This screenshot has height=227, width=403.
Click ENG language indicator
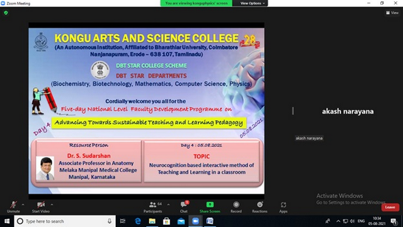click(x=361, y=221)
